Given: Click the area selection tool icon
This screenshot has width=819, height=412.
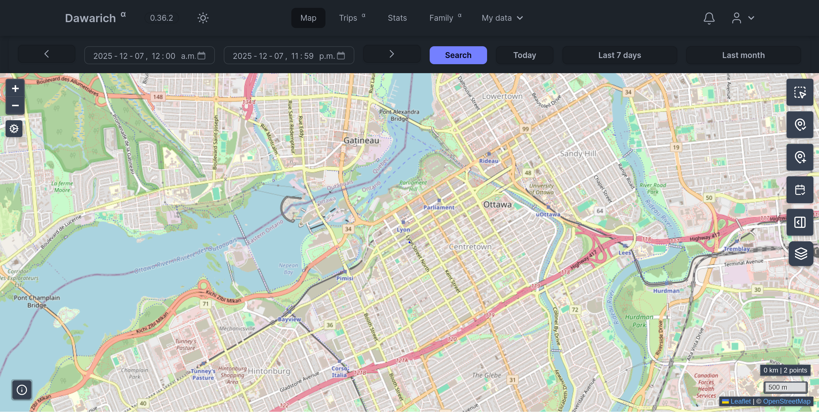Looking at the screenshot, I should pyautogui.click(x=800, y=92).
